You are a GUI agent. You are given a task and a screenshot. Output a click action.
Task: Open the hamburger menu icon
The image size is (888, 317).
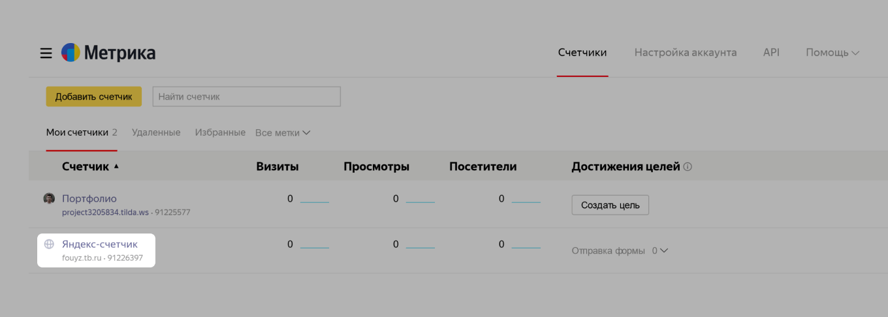[x=46, y=53]
